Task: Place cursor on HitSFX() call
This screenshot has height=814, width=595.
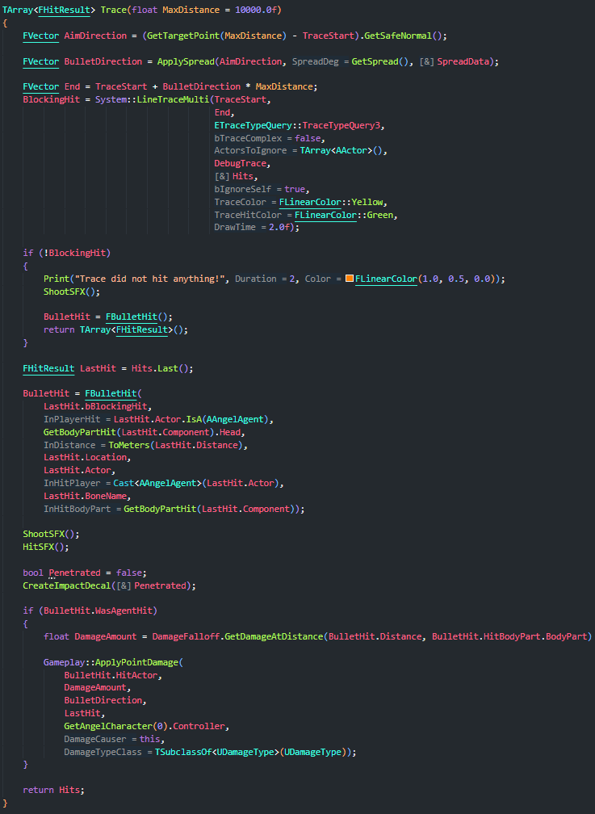Action: pos(46,547)
